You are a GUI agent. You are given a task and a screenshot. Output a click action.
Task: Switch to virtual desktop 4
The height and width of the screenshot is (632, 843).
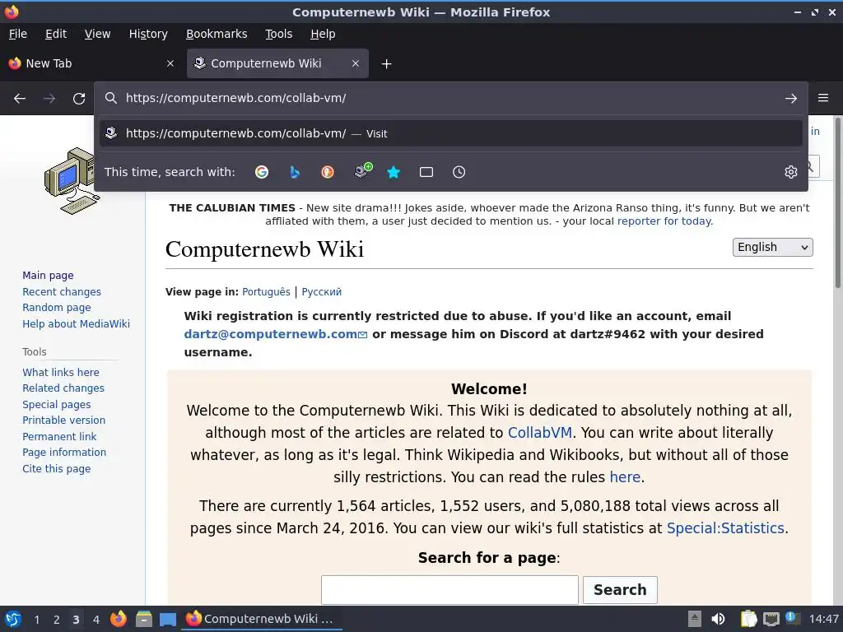[95, 619]
